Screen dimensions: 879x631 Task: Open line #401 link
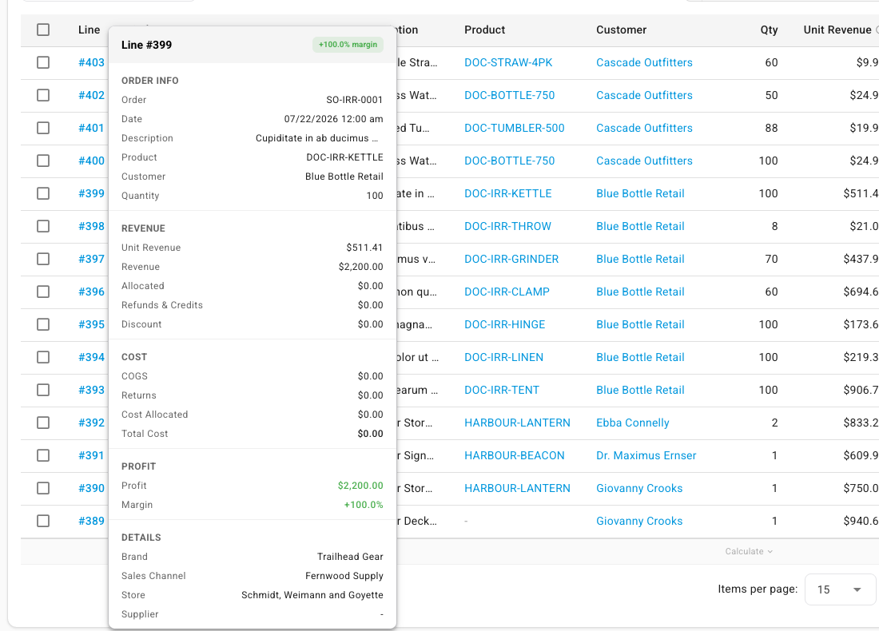[91, 128]
